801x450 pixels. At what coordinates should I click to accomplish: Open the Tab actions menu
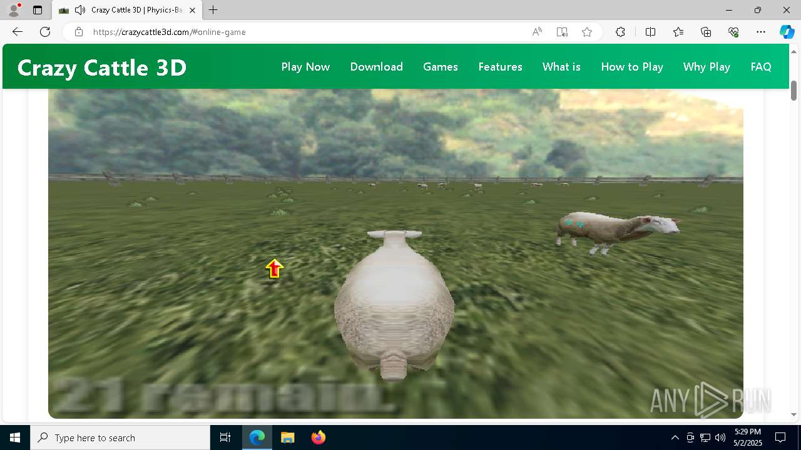38,10
